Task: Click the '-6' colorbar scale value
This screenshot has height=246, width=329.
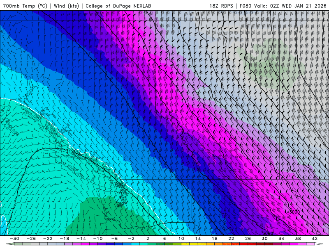Action: (x=115, y=239)
